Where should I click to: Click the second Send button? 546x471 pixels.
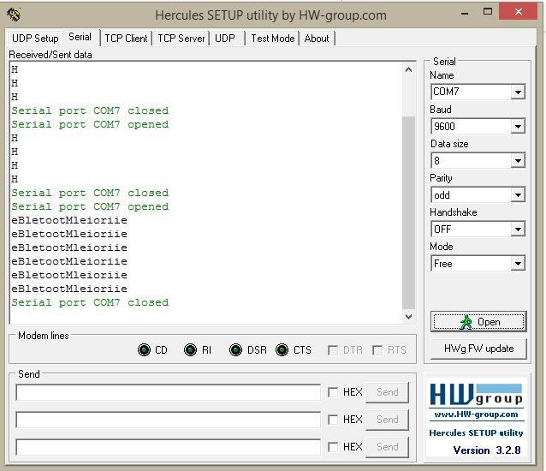coord(387,420)
